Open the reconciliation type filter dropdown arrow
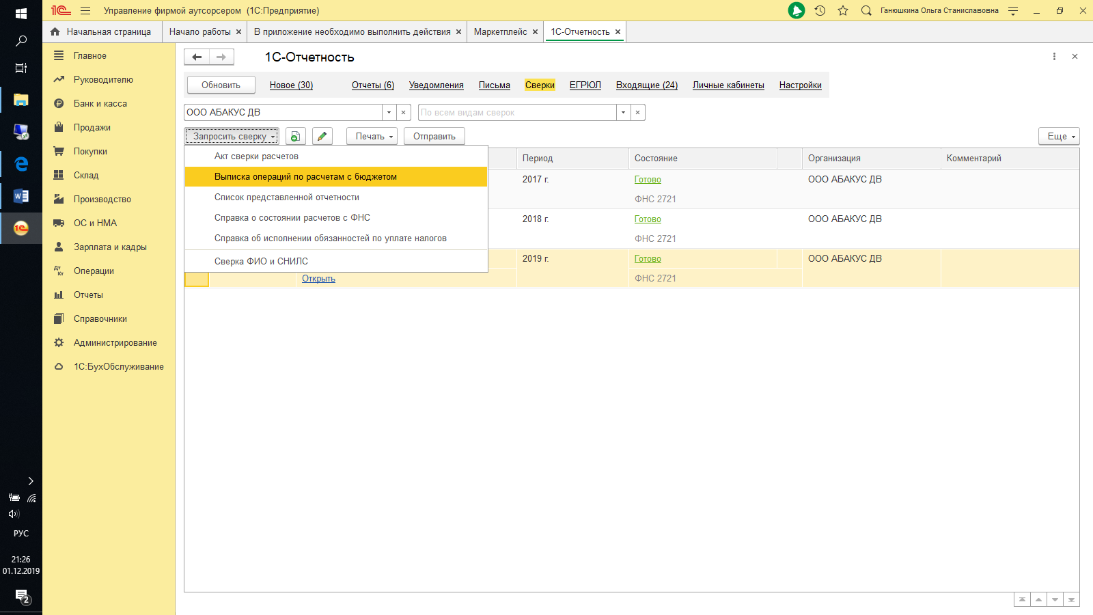 (x=623, y=113)
